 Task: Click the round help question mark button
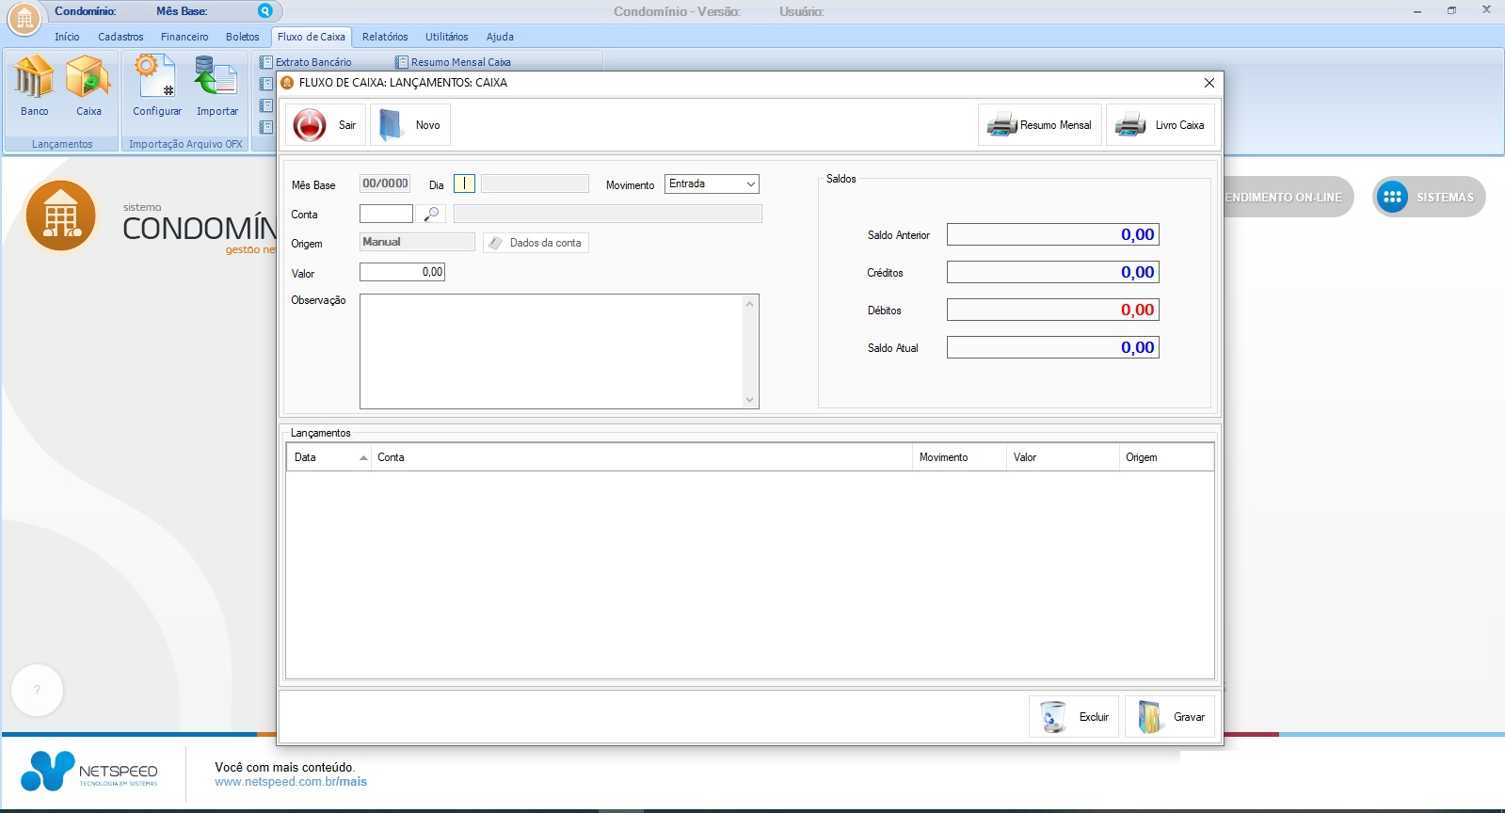(38, 690)
